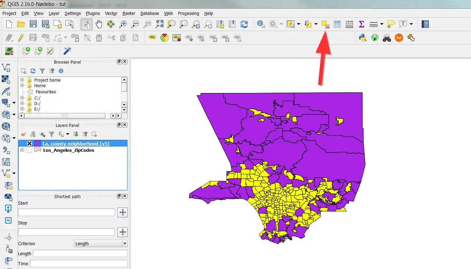Open the Processing menu

tap(188, 13)
